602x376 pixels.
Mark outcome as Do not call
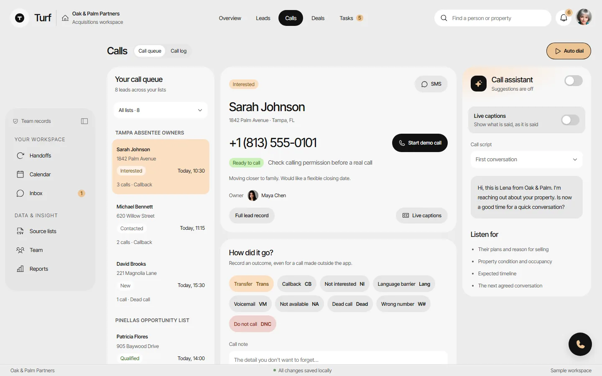click(253, 324)
